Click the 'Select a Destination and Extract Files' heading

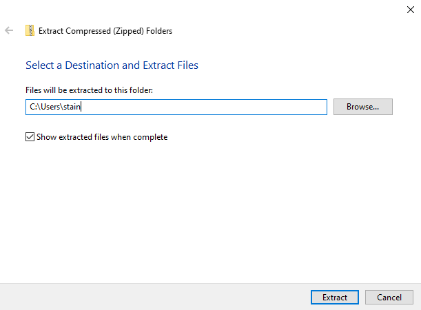(x=112, y=65)
